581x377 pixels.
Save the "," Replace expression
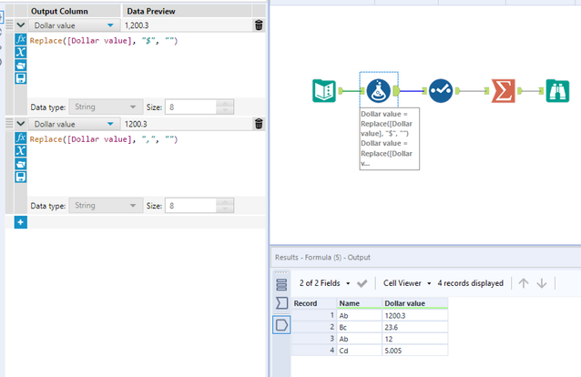(x=21, y=177)
